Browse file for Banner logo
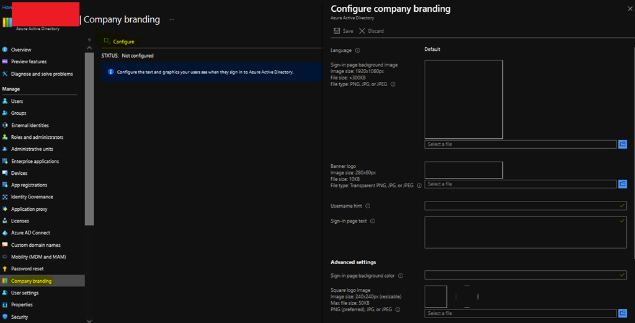Screen dimensions: 635x323 tap(623, 184)
